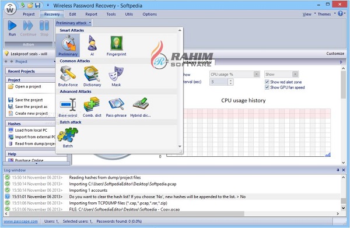The width and height of the screenshot is (350, 228).
Task: Open the help question mark icon
Action: (340, 13)
